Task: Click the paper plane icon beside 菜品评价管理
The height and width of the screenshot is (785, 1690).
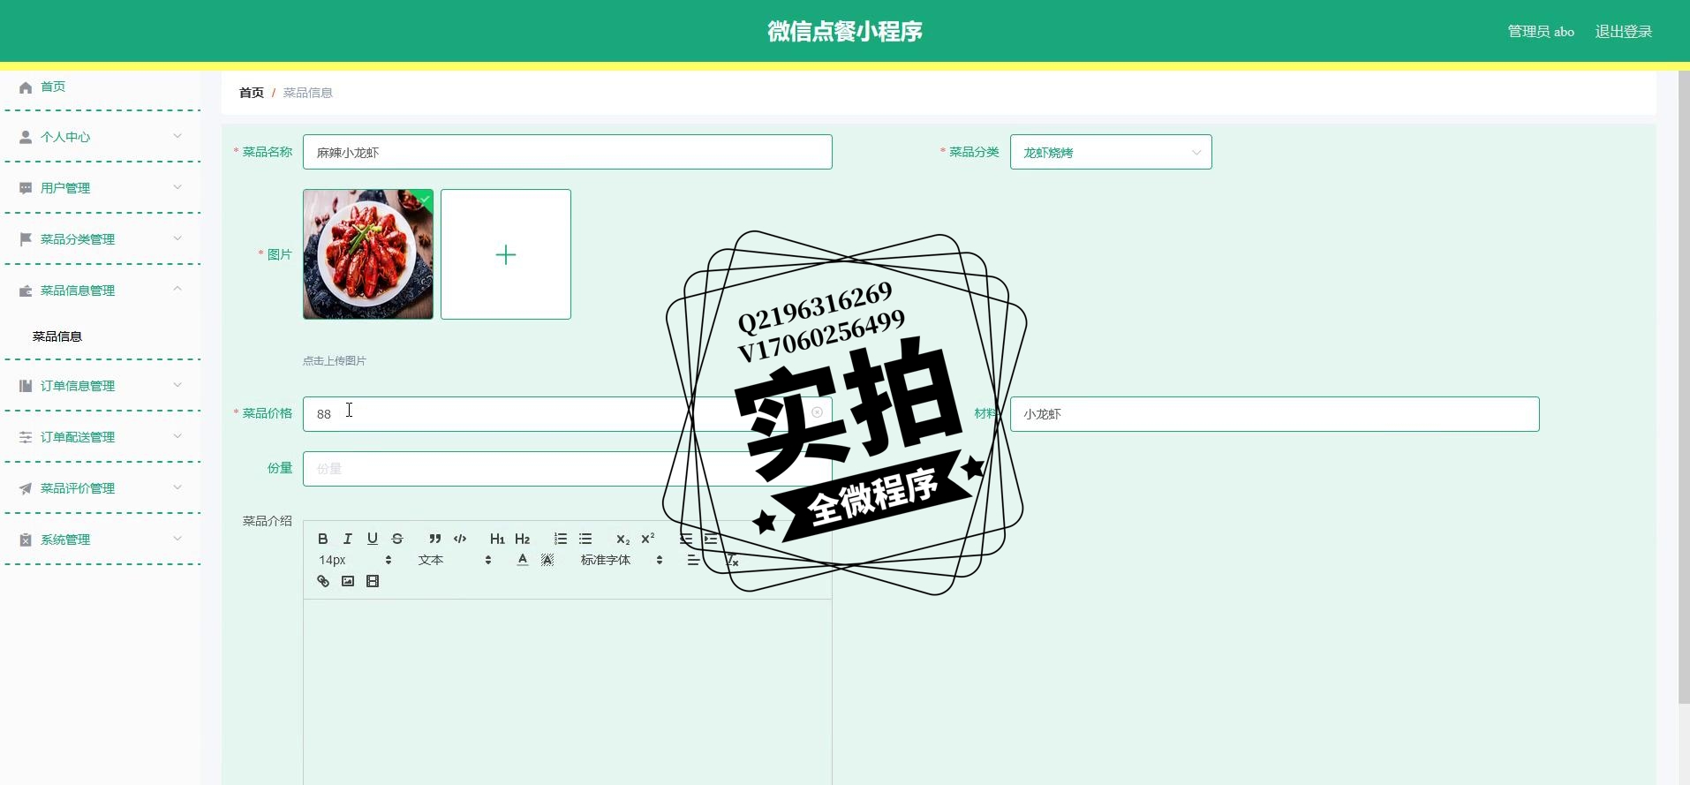Action: point(26,488)
